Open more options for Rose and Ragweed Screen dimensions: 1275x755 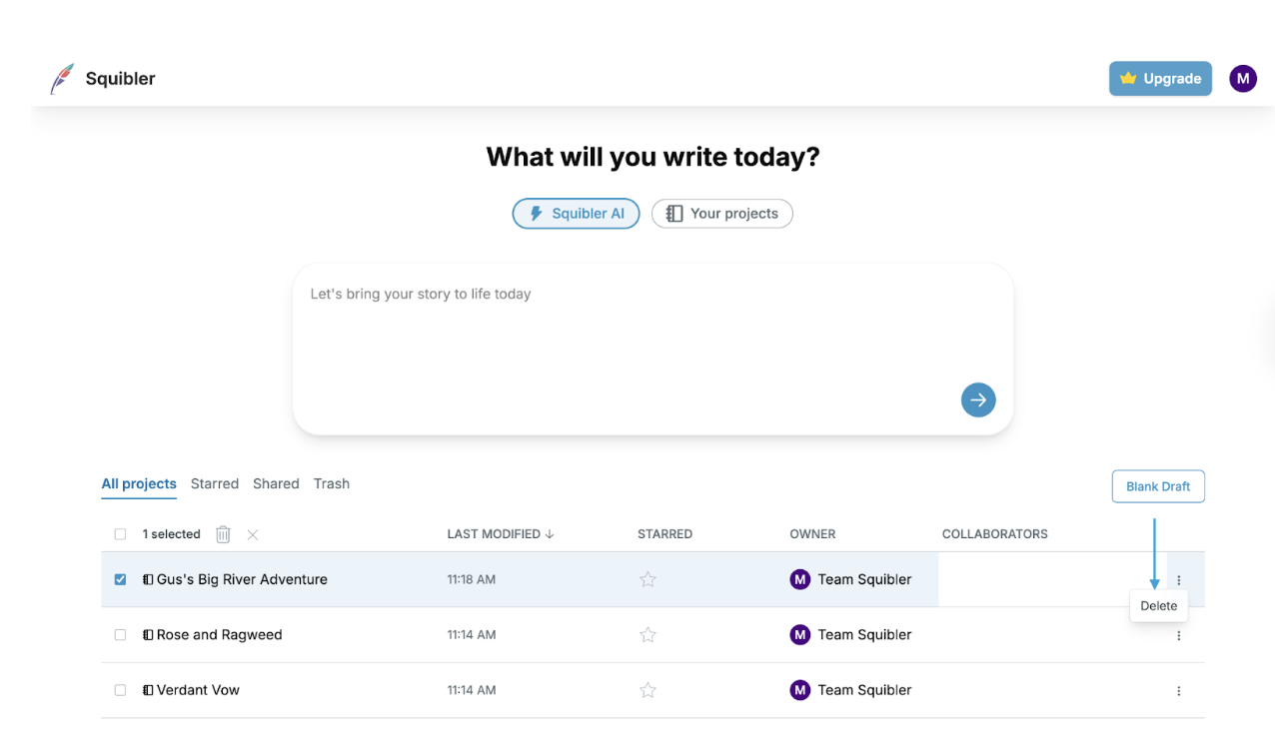coord(1178,635)
